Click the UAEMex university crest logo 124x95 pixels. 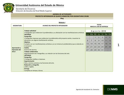[8, 8]
